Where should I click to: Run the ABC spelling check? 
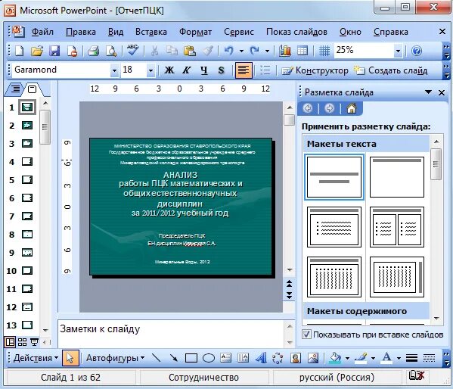pyautogui.click(x=133, y=50)
